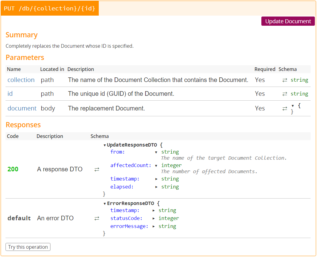Expand the elapsed property
This screenshot has height=257, width=317.
coord(156,187)
